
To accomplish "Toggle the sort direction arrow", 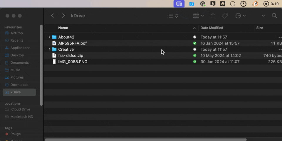I will [x=194, y=28].
